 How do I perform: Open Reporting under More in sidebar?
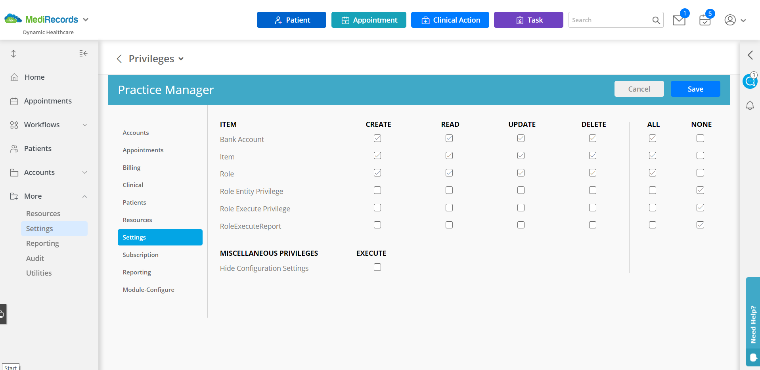click(x=42, y=243)
